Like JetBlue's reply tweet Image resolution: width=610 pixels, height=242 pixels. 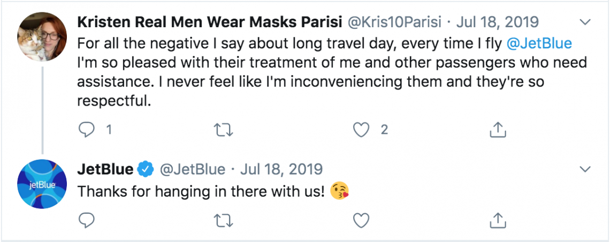pyautogui.click(x=362, y=220)
